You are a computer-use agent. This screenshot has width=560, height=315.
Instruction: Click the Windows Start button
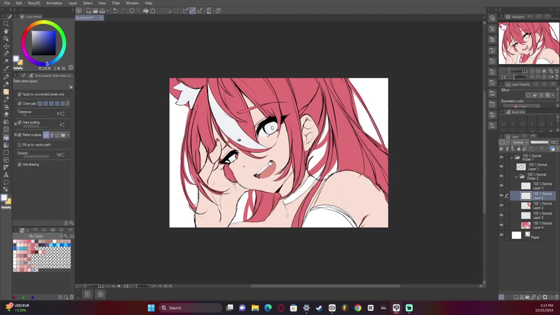click(151, 308)
